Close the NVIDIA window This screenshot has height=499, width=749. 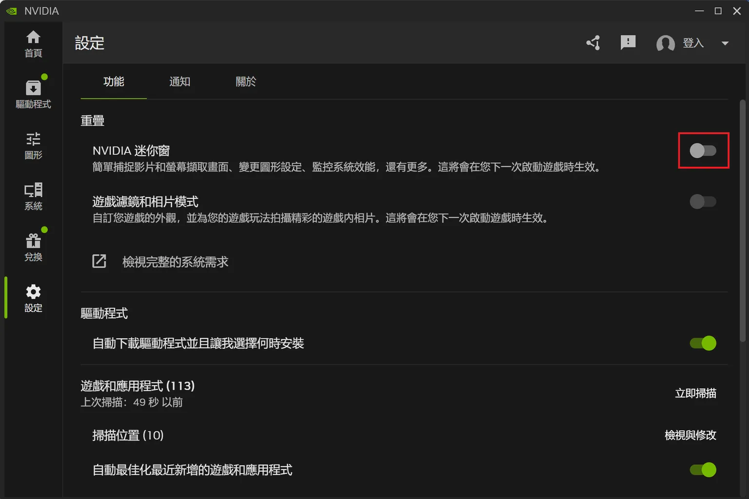pyautogui.click(x=737, y=11)
